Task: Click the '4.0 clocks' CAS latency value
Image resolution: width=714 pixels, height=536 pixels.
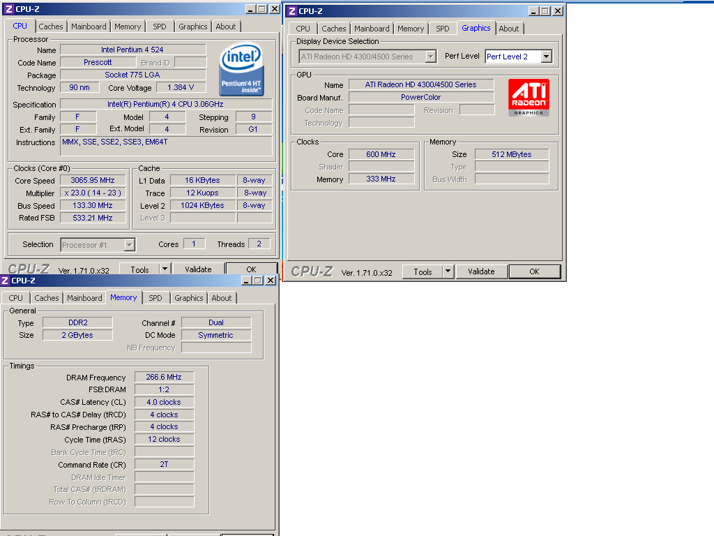Action: click(165, 403)
